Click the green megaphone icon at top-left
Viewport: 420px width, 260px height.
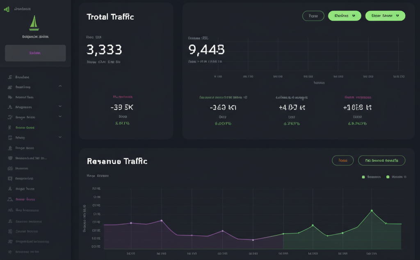(6, 9)
